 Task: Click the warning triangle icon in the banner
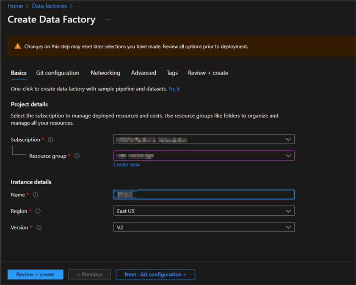tap(18, 46)
